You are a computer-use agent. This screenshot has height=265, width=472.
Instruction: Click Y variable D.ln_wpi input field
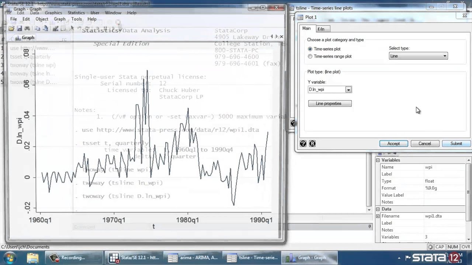point(327,89)
